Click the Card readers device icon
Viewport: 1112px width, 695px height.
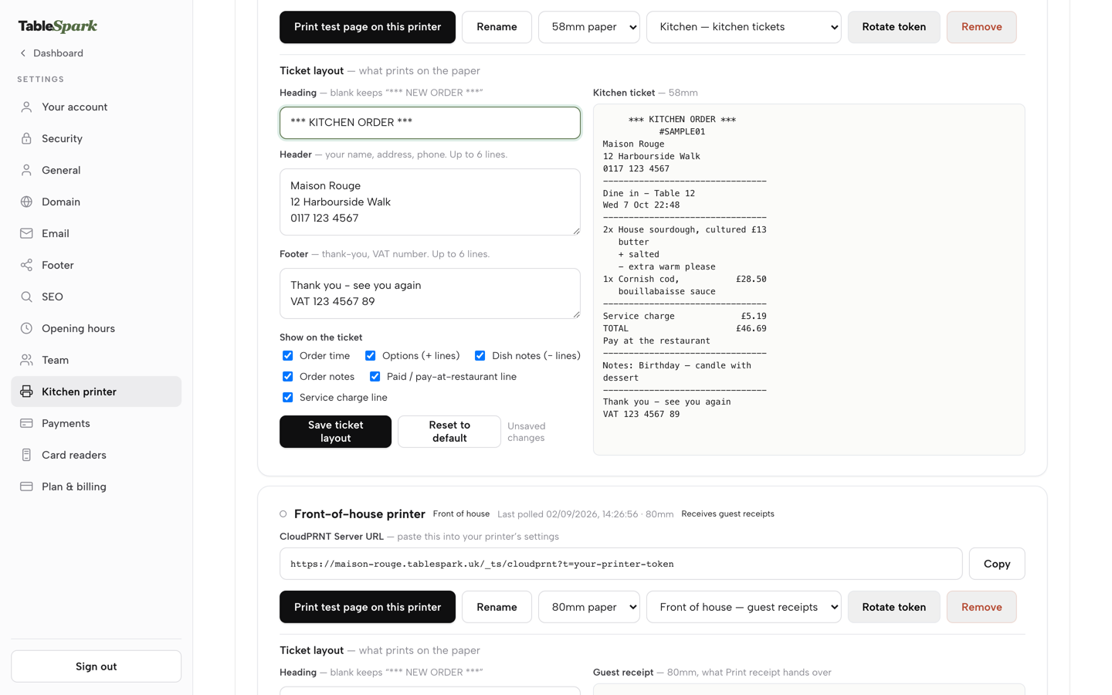click(26, 456)
